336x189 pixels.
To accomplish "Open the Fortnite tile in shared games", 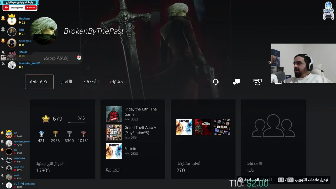I will [x=184, y=127].
